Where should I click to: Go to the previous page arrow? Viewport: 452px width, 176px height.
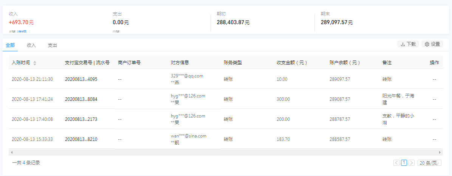(396, 163)
